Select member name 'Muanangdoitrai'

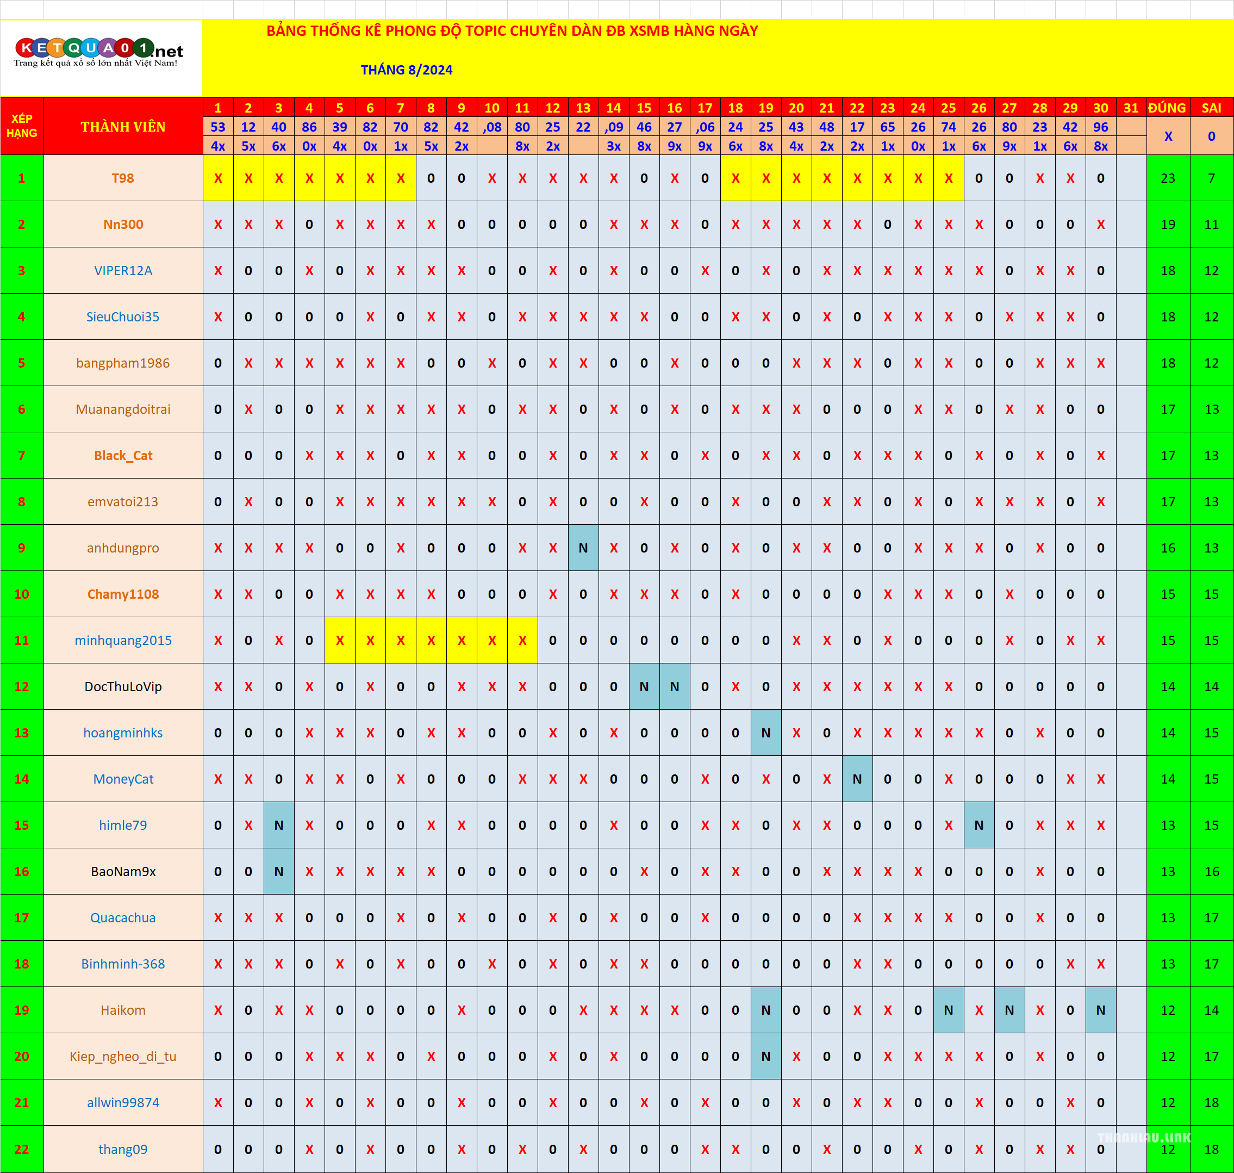[x=123, y=409]
